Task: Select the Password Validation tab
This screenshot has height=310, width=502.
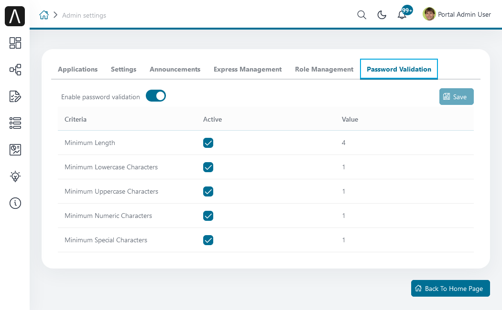Action: point(399,69)
